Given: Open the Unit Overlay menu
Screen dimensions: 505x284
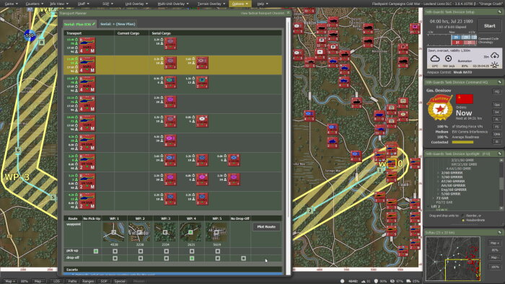Looking at the screenshot, I should pyautogui.click(x=136, y=4).
